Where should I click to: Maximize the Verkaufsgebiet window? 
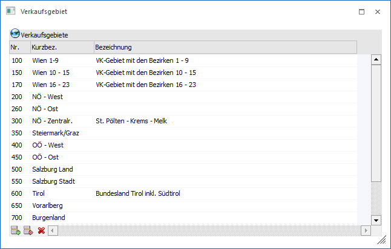[x=362, y=11]
